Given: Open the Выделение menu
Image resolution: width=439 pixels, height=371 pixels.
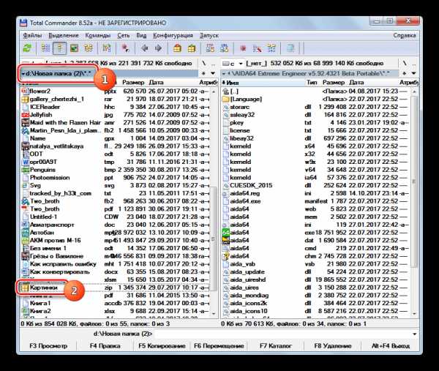Looking at the screenshot, I should [64, 36].
